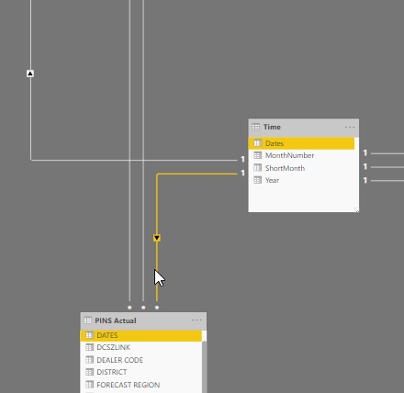Click the column icon beside Dates in Time
The width and height of the screenshot is (404, 393).
(x=258, y=143)
